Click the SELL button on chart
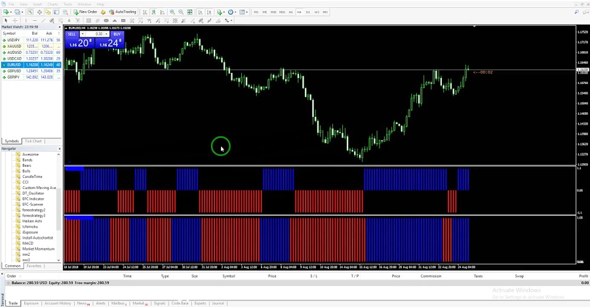This screenshot has width=590, height=307. (71, 34)
